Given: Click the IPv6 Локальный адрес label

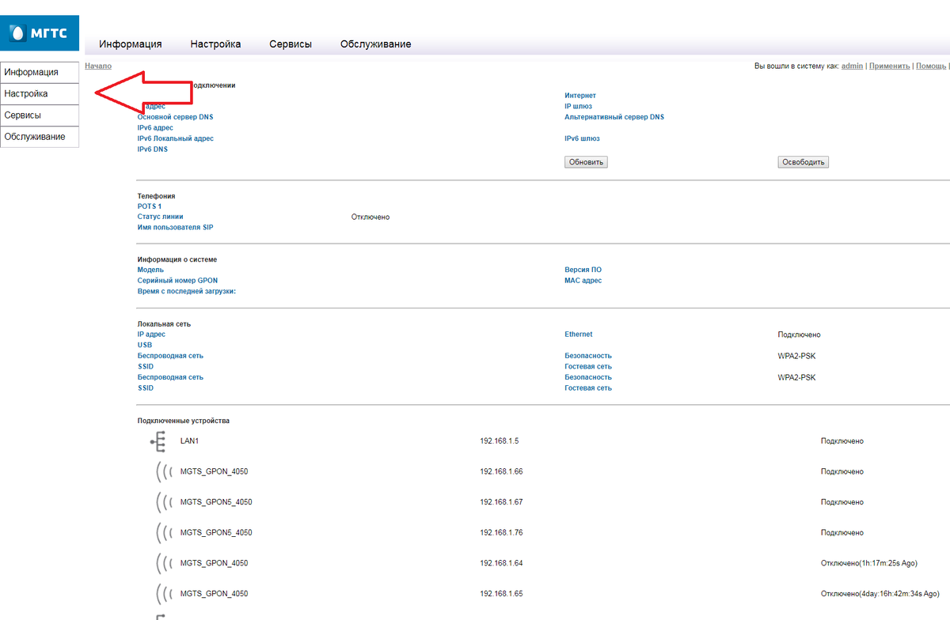Looking at the screenshot, I should pyautogui.click(x=176, y=138).
